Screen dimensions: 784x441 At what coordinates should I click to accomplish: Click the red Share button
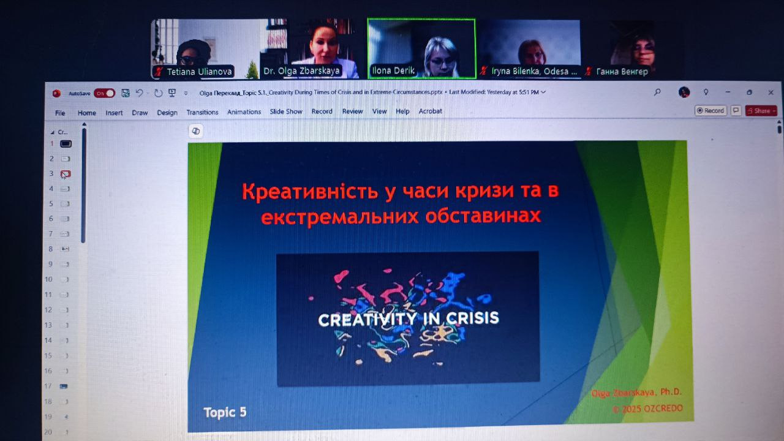click(x=761, y=111)
